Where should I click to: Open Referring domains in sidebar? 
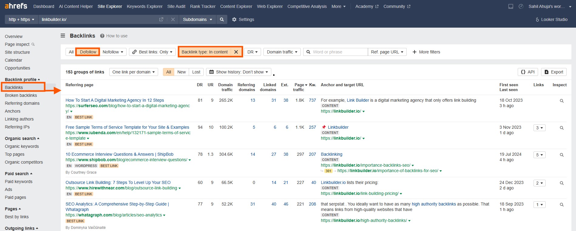22,103
